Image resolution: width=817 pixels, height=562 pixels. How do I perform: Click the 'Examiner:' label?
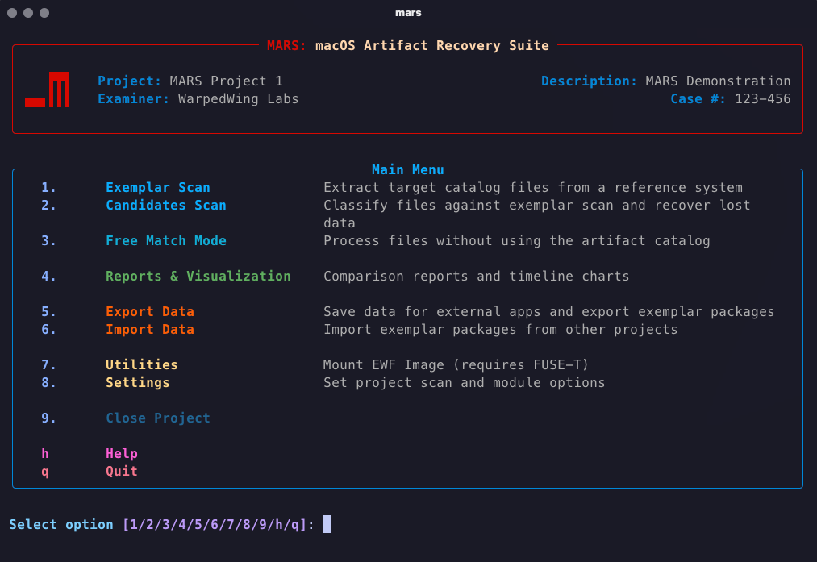click(x=133, y=99)
